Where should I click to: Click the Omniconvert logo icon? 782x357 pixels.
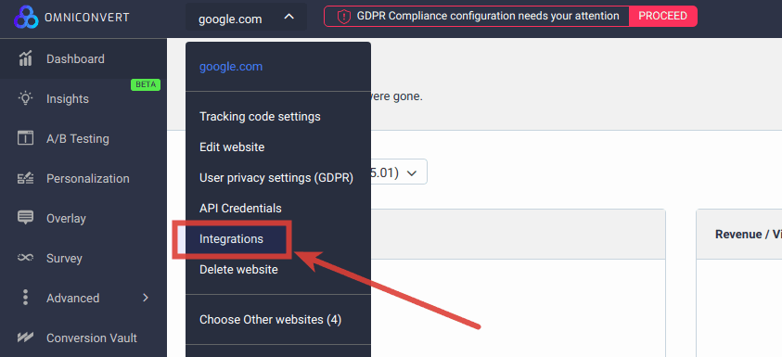26,18
